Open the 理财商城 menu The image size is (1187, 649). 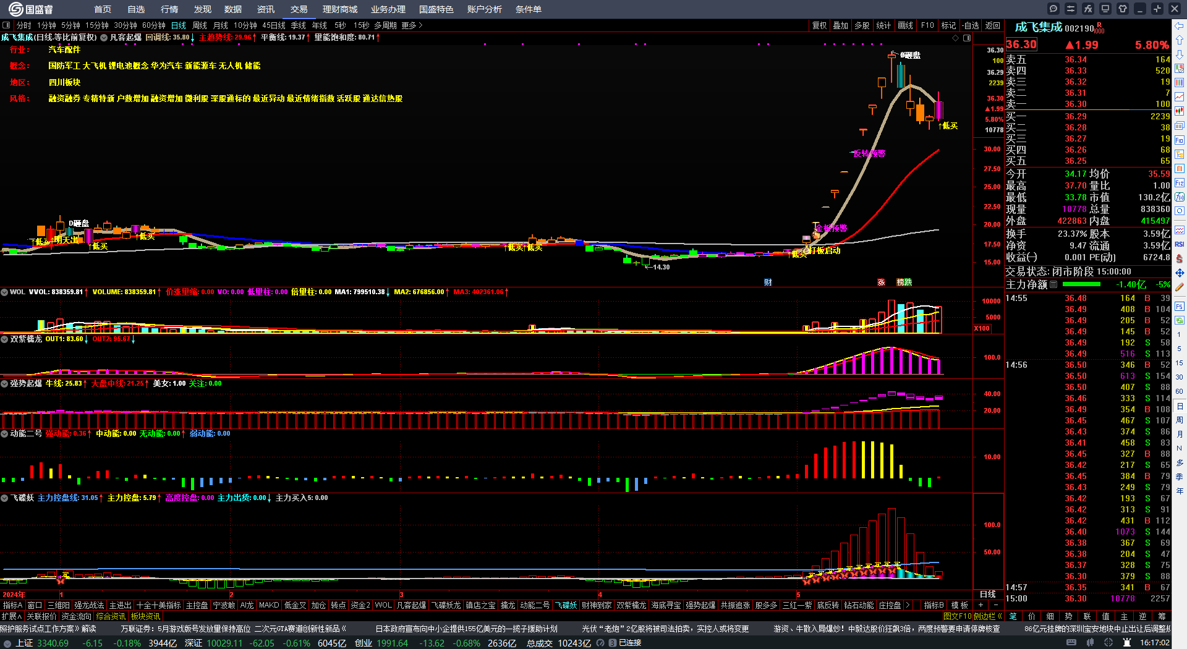[340, 9]
